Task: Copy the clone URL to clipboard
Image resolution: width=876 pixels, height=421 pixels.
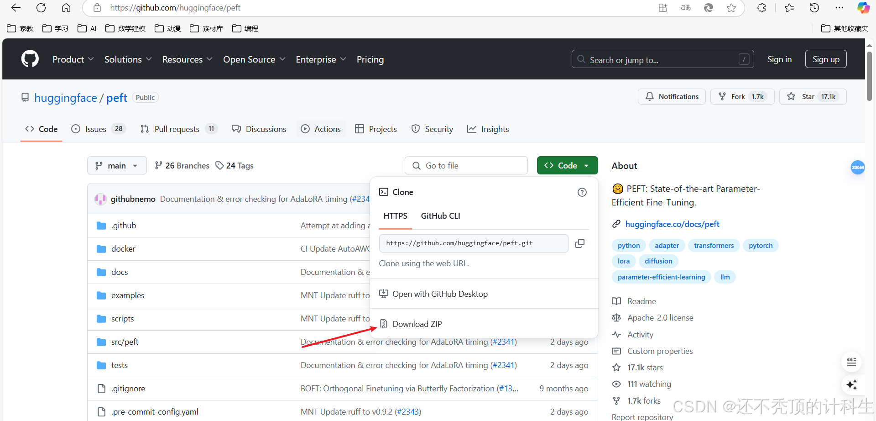Action: click(x=580, y=243)
